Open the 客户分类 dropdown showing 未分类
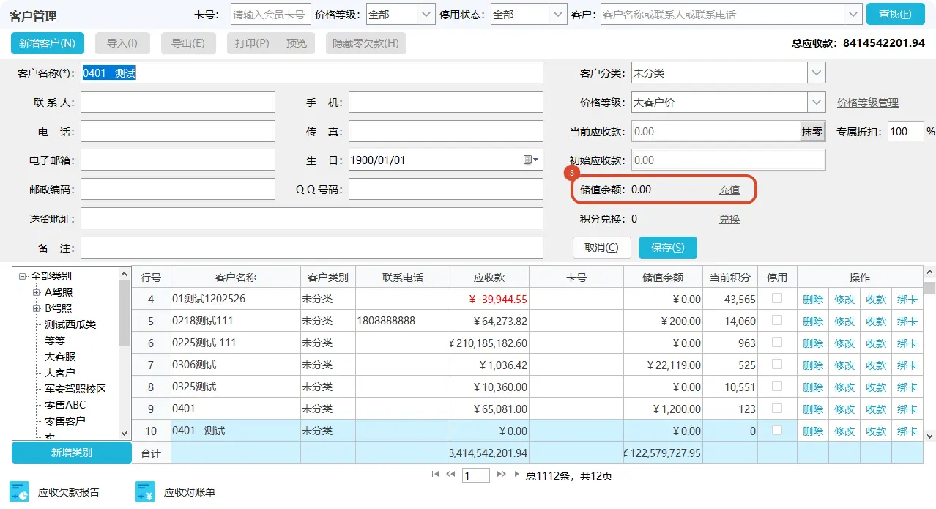Viewport: 936px width, 509px height. 817,73
